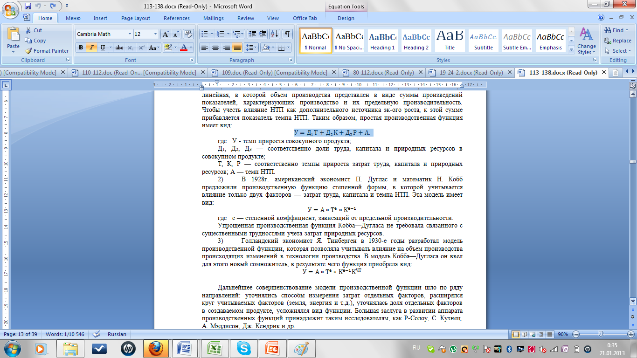Click the Superscript icon

point(141,48)
